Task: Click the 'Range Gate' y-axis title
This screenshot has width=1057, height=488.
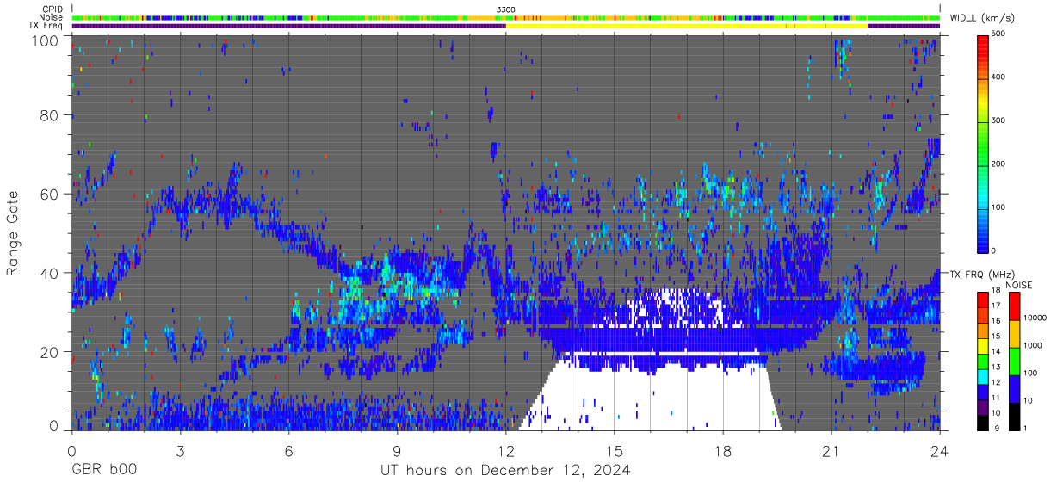Action: pyautogui.click(x=14, y=234)
